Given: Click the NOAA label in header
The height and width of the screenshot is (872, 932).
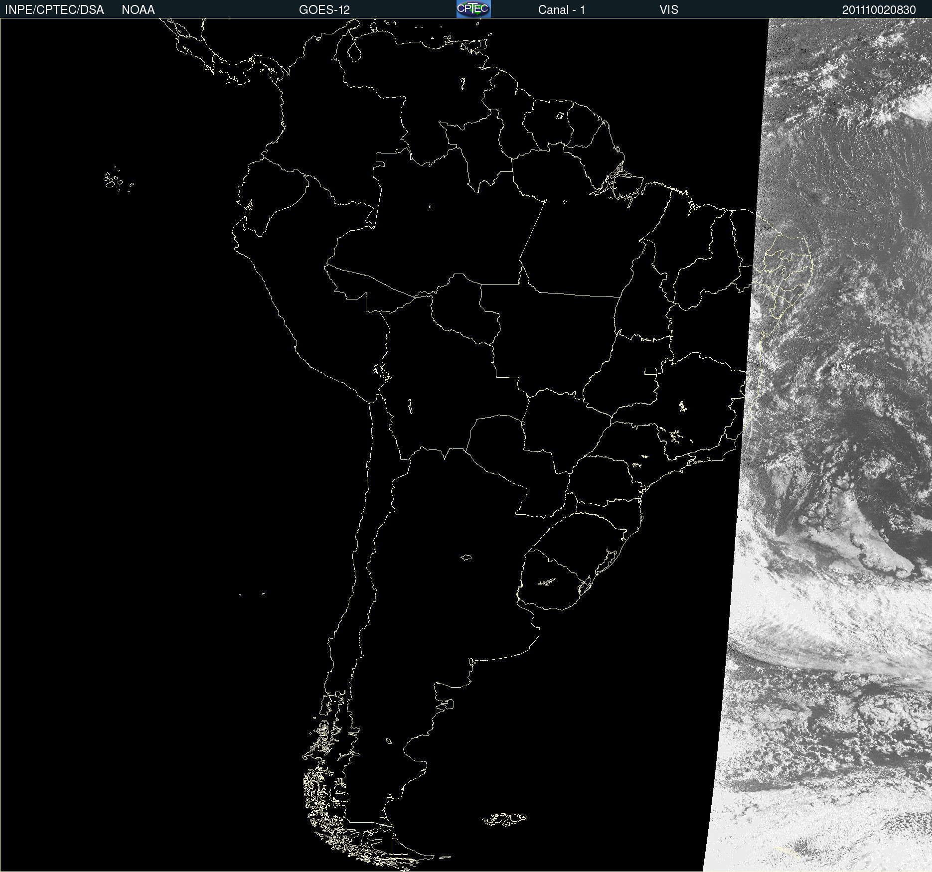Looking at the screenshot, I should click(x=138, y=10).
